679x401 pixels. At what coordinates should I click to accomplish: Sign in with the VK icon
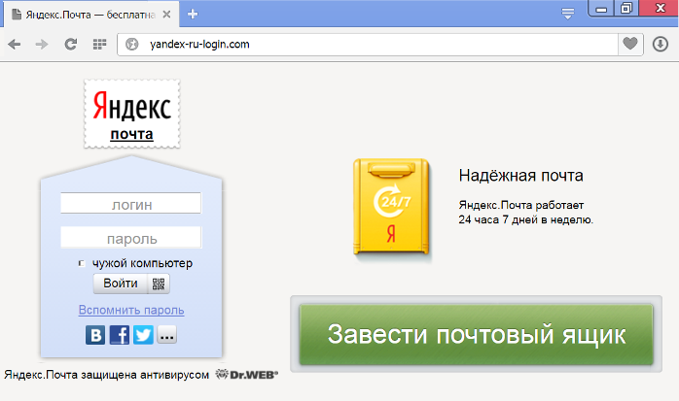click(x=95, y=335)
